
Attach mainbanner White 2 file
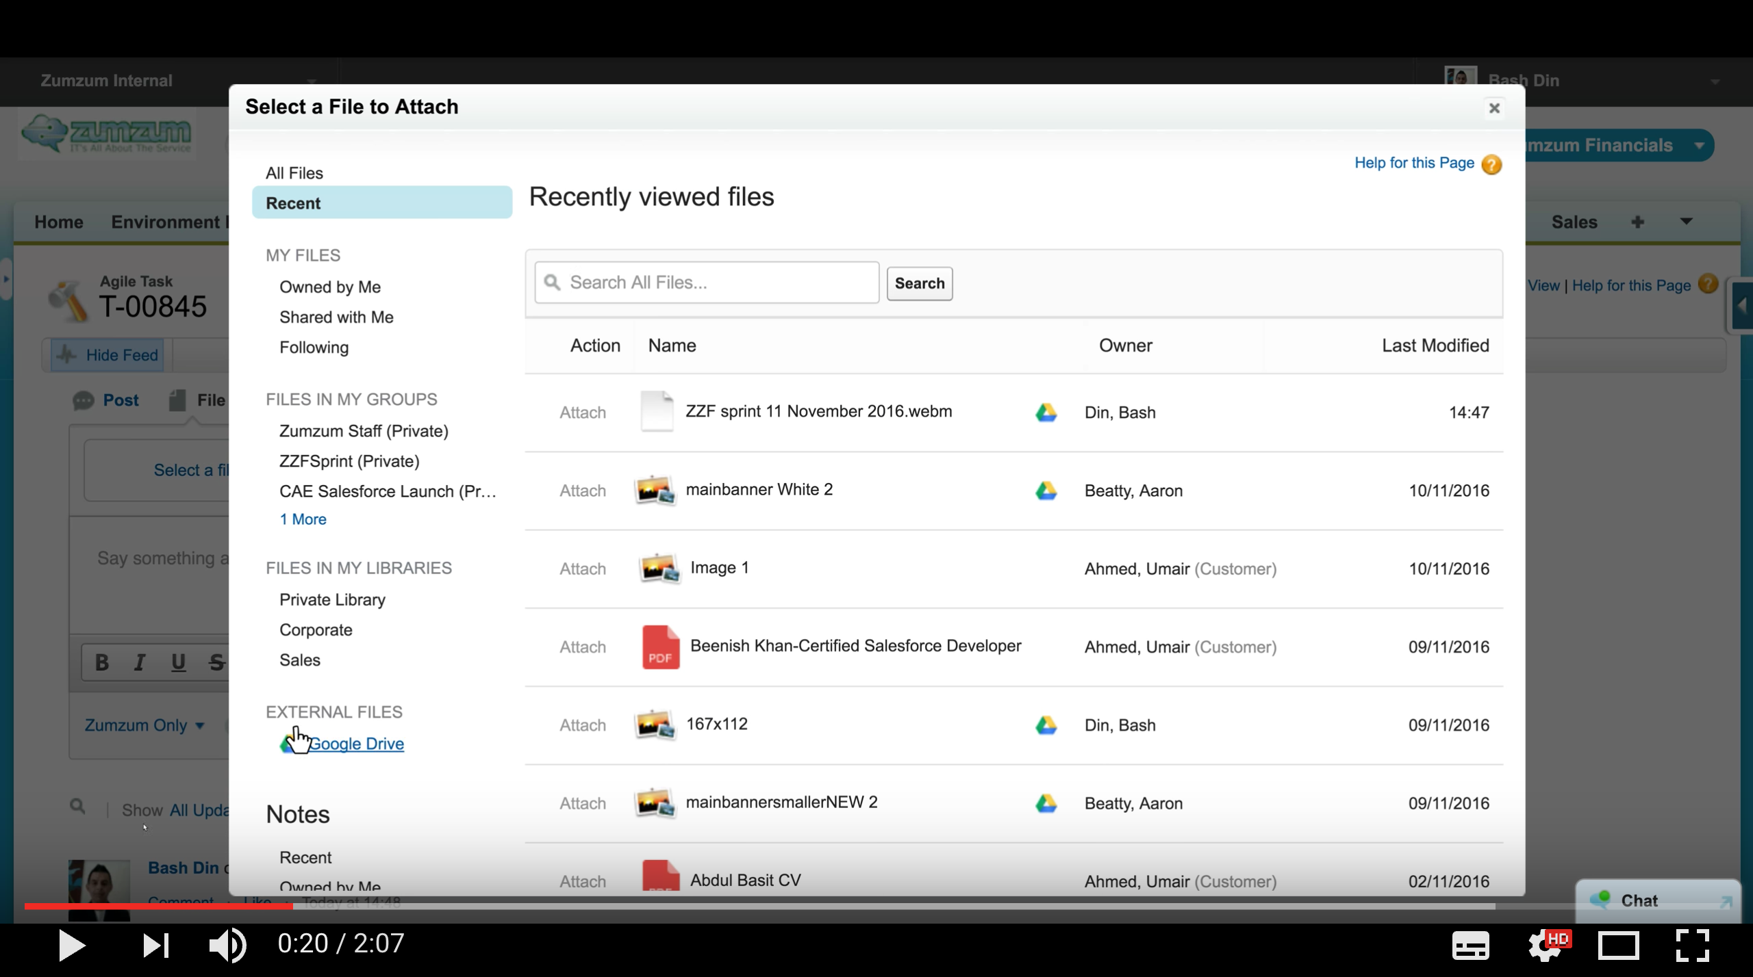(583, 491)
